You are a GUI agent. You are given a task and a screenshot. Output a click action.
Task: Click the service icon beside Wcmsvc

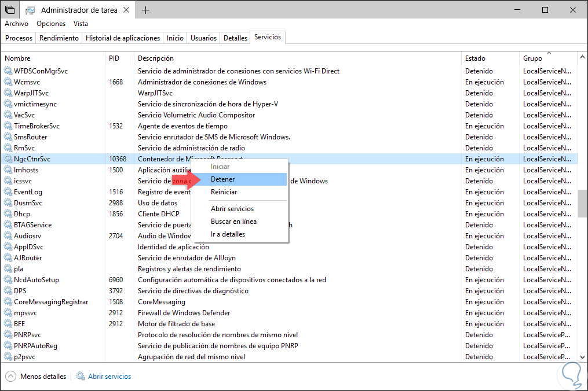(8, 82)
